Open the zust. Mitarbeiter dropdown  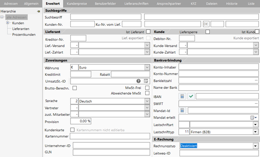click(x=147, y=114)
